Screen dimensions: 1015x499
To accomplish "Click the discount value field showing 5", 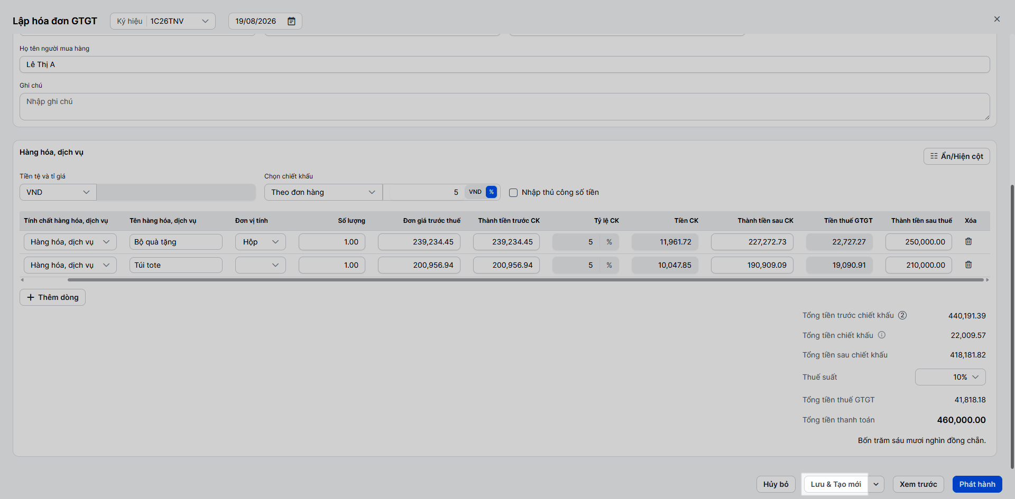I will click(423, 192).
